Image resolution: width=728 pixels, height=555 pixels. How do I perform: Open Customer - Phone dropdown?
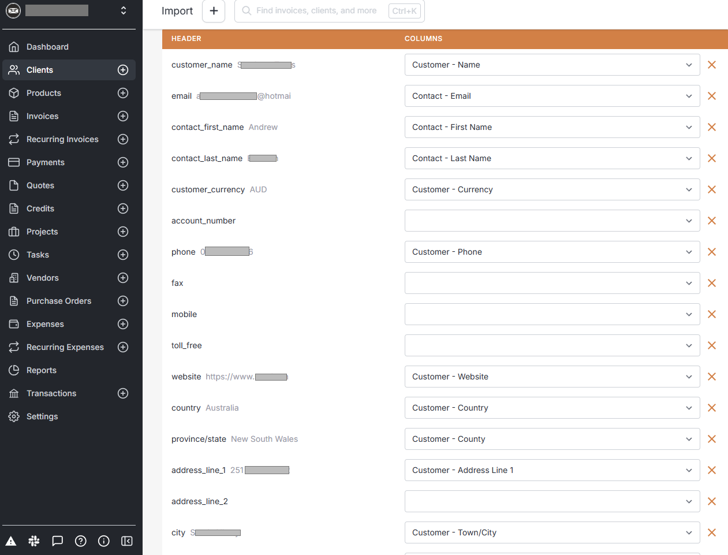552,252
